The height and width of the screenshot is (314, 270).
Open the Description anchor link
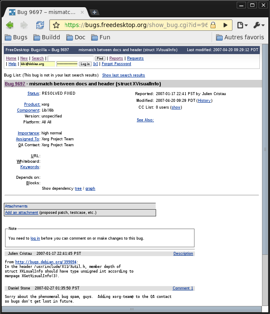(x=183, y=254)
